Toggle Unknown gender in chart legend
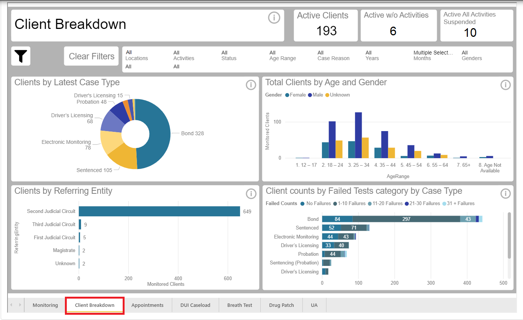523x320 pixels. tap(337, 95)
